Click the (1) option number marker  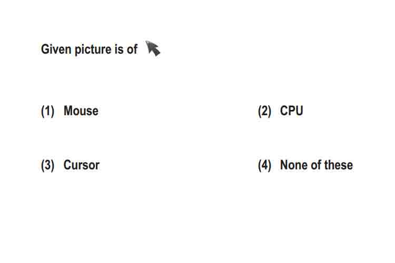coord(47,111)
